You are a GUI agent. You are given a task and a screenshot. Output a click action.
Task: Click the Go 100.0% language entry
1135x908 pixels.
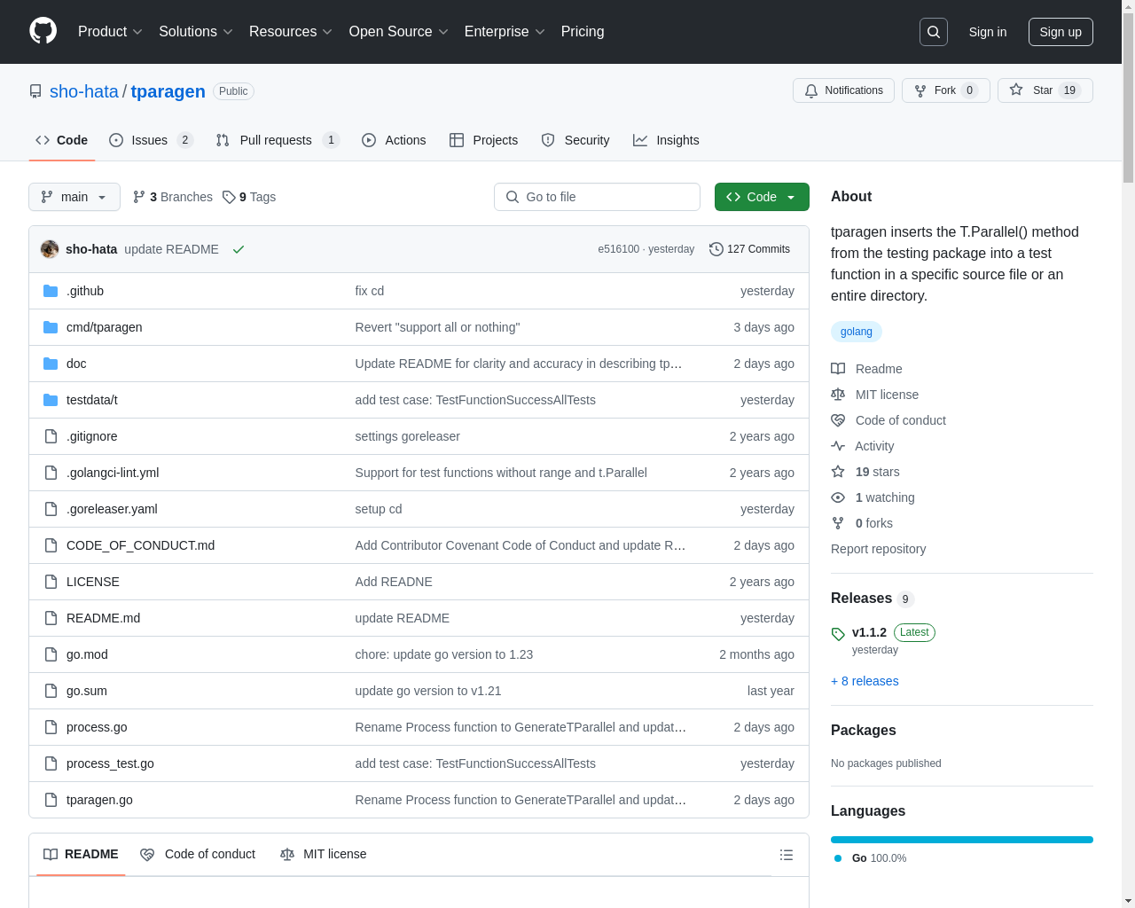[871, 858]
